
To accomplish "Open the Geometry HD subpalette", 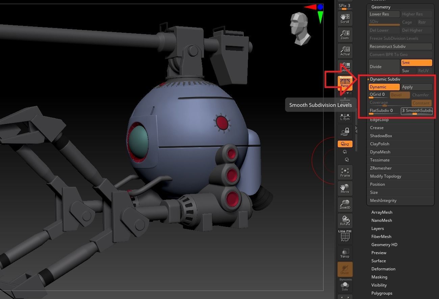I will coord(384,245).
